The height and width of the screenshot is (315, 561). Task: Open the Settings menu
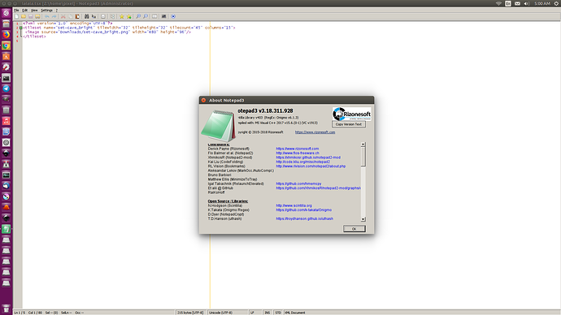[x=46, y=11]
